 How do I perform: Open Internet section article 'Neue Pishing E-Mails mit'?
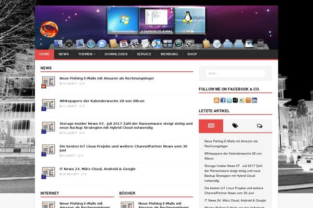coord(85,205)
